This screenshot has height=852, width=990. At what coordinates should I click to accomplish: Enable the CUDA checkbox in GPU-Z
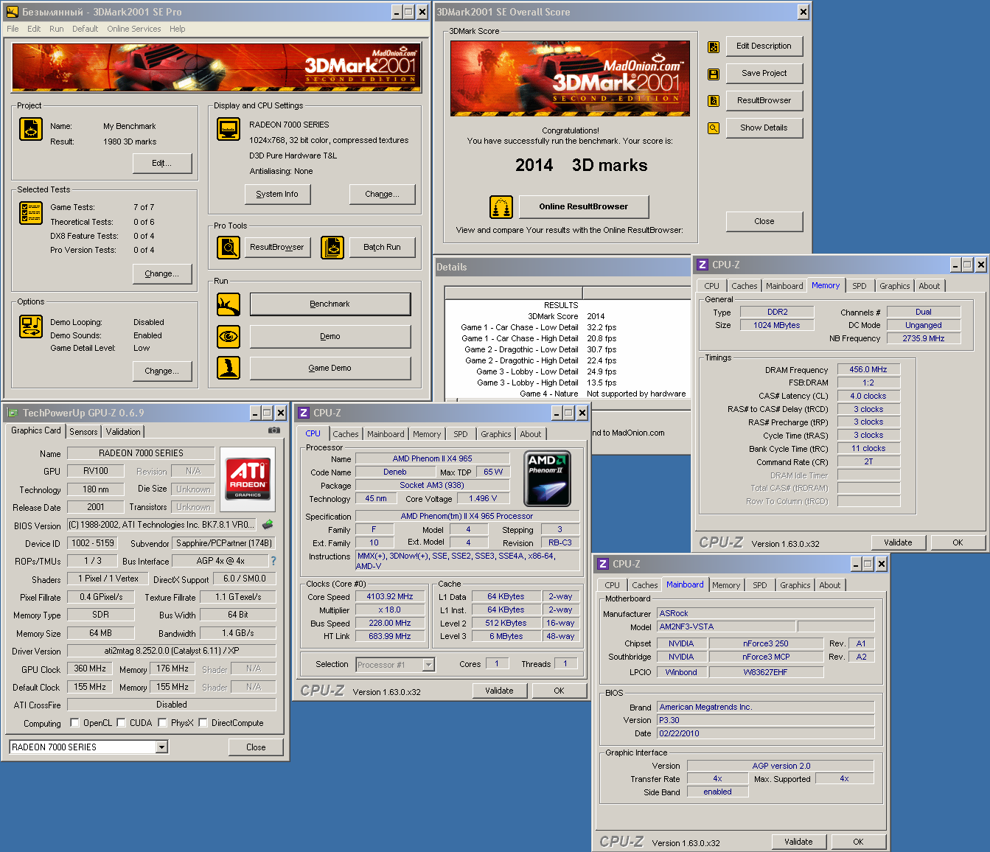coord(122,723)
